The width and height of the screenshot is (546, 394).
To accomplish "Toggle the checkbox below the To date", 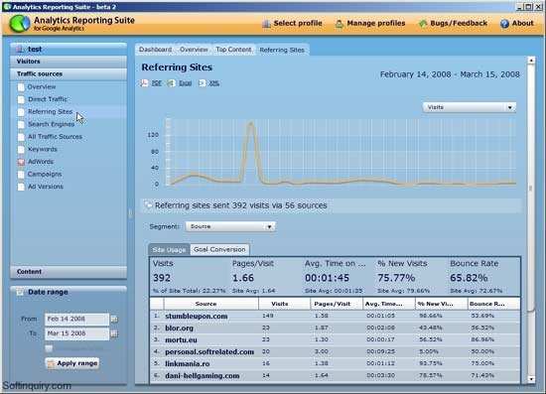I will tap(49, 348).
